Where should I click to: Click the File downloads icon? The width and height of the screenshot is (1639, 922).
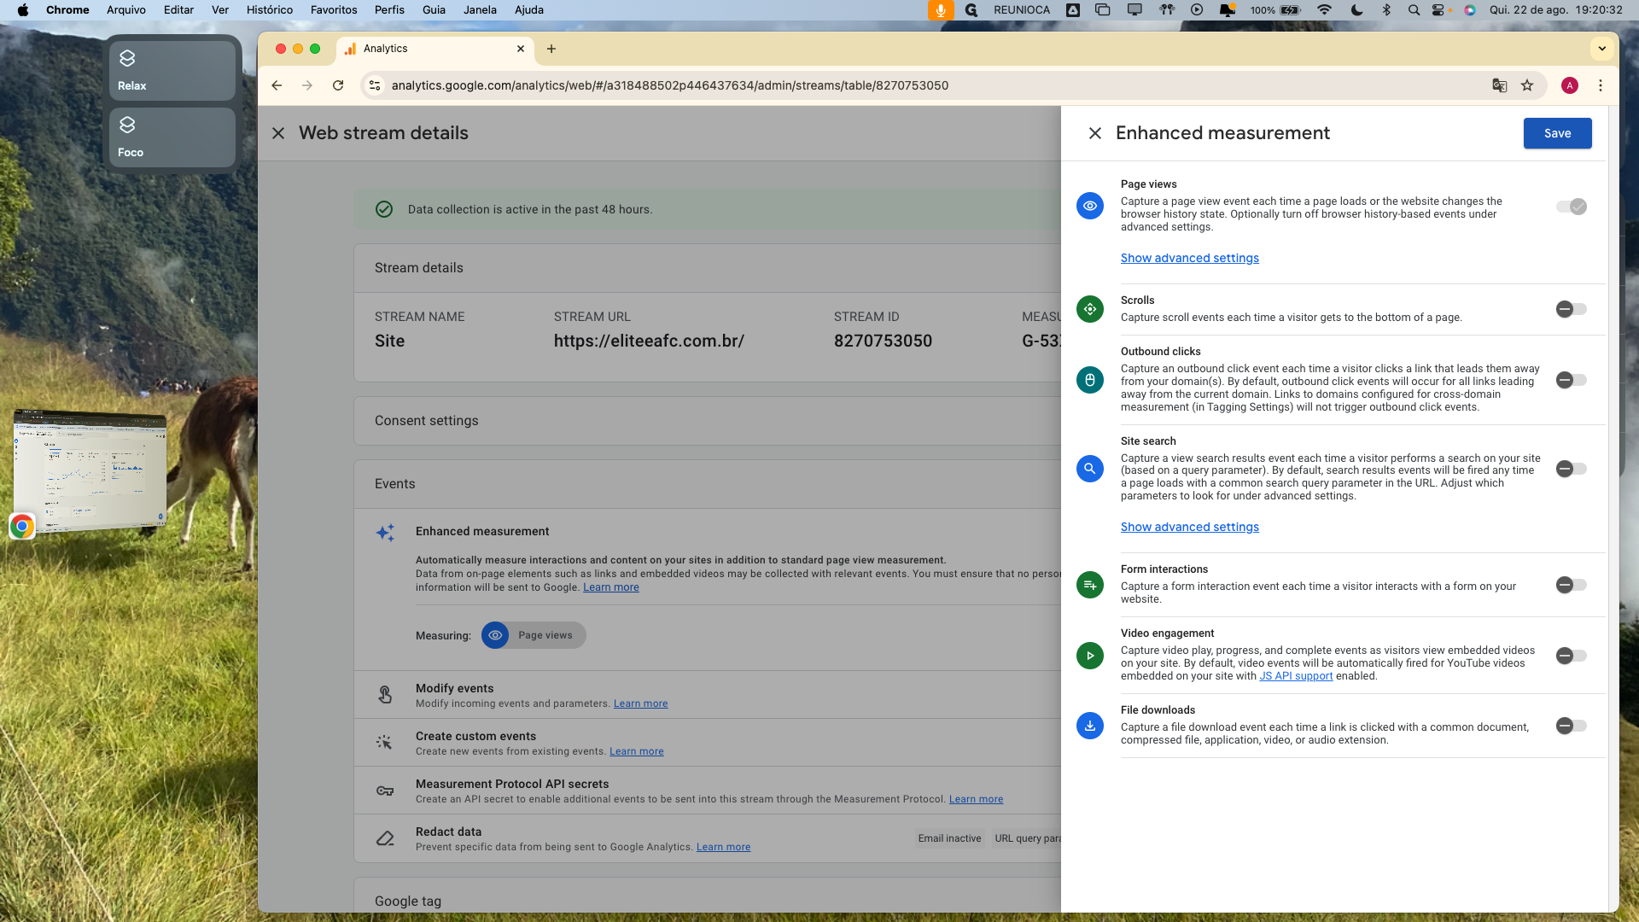pos(1090,726)
